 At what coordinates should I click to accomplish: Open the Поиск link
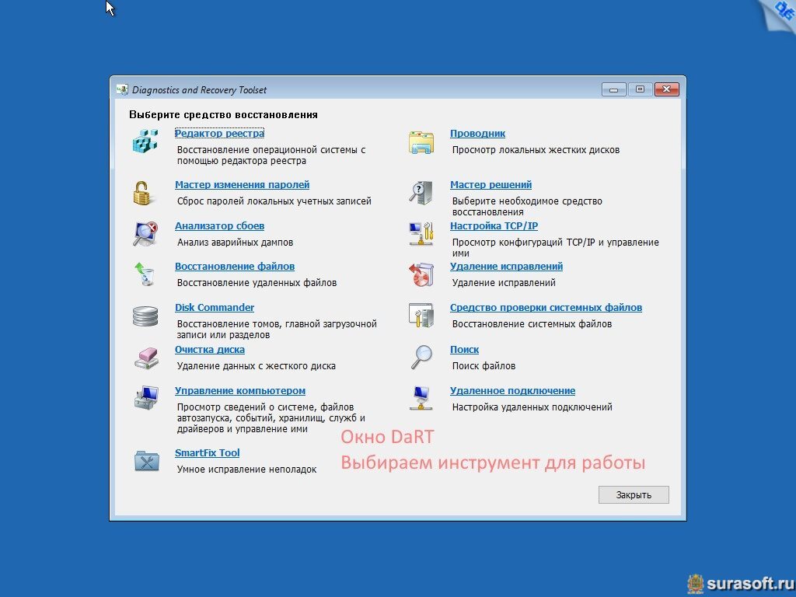(x=464, y=350)
